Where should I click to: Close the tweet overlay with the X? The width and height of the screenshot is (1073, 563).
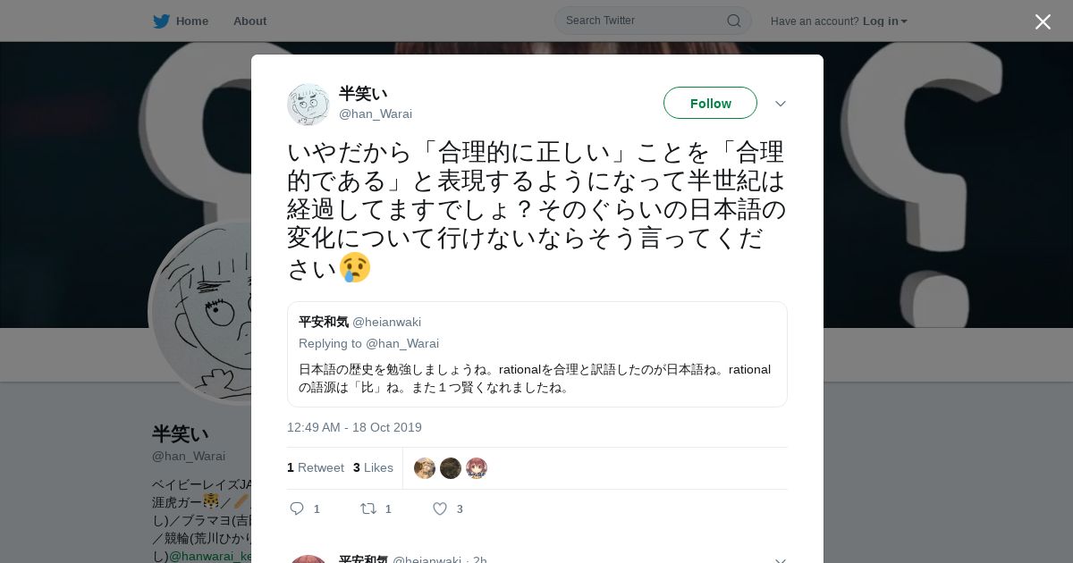[1043, 21]
